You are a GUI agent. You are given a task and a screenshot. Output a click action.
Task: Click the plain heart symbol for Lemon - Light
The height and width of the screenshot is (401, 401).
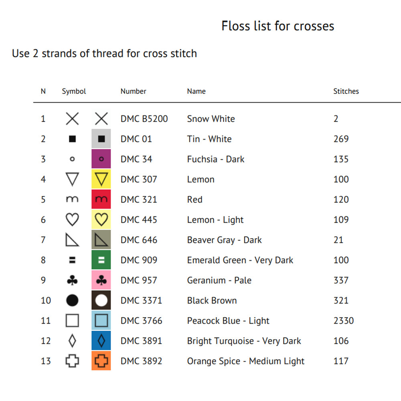[72, 220]
